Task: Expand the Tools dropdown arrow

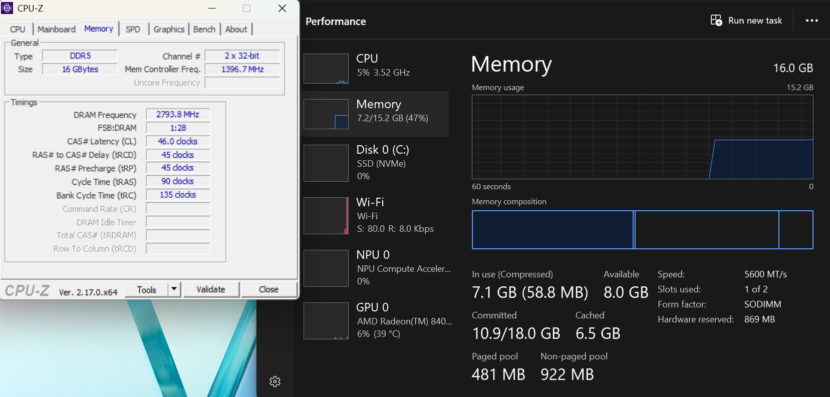Action: tap(174, 289)
